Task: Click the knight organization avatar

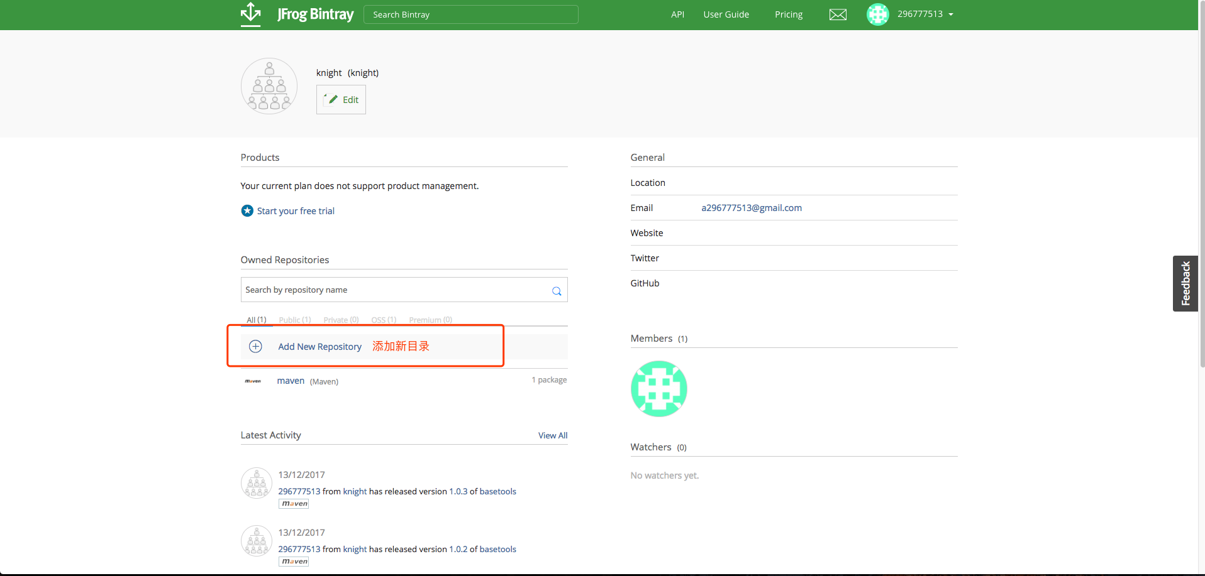Action: tap(269, 86)
